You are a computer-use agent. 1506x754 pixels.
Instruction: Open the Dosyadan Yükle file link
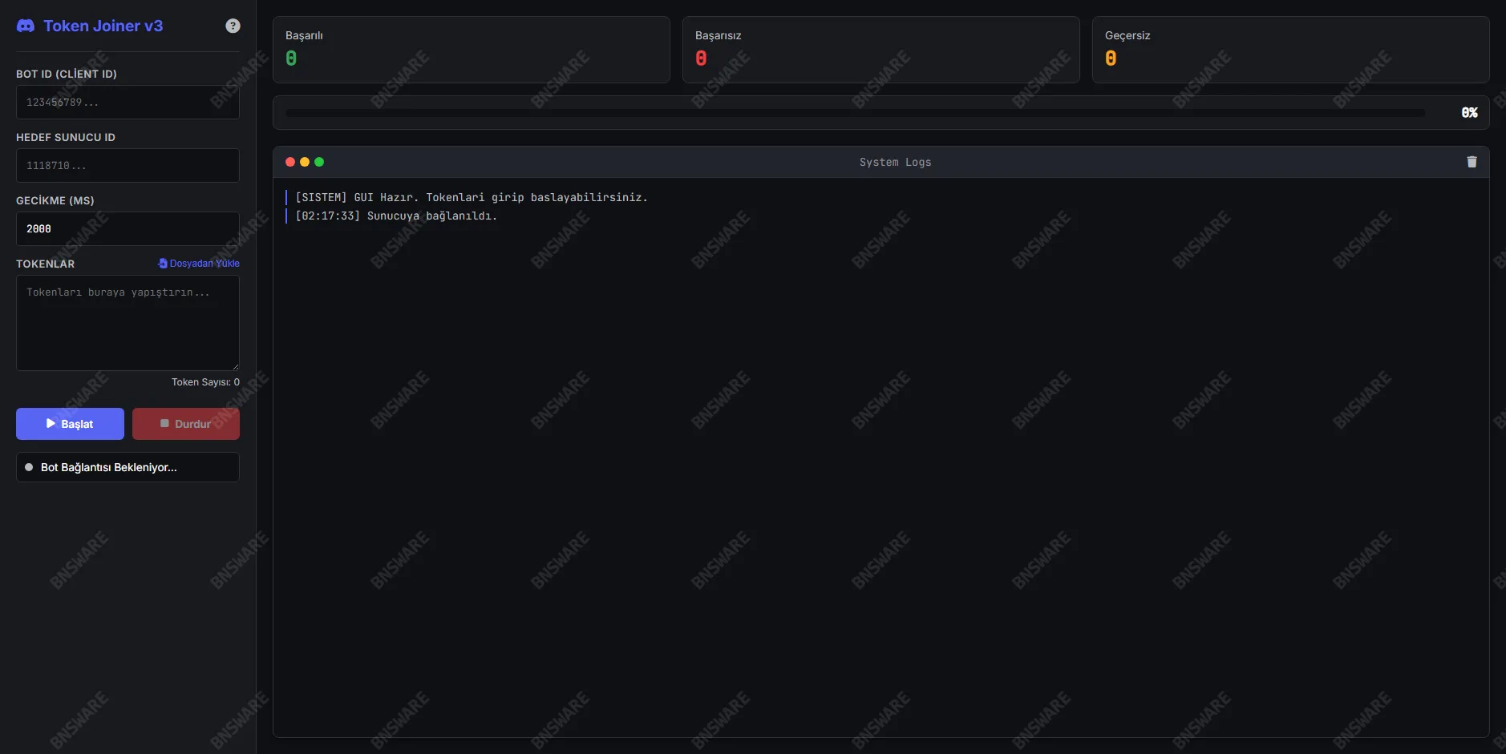[x=199, y=264]
